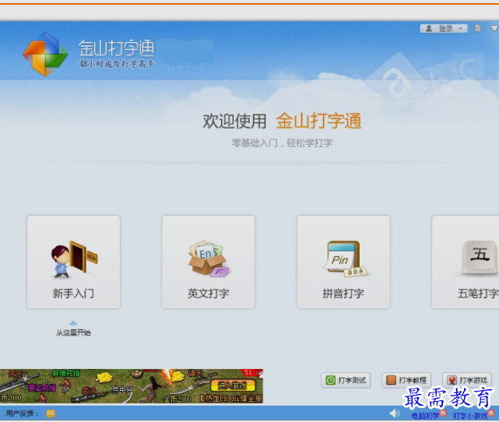Open the 电脑初学 link
This screenshot has height=422, width=499.
(425, 416)
